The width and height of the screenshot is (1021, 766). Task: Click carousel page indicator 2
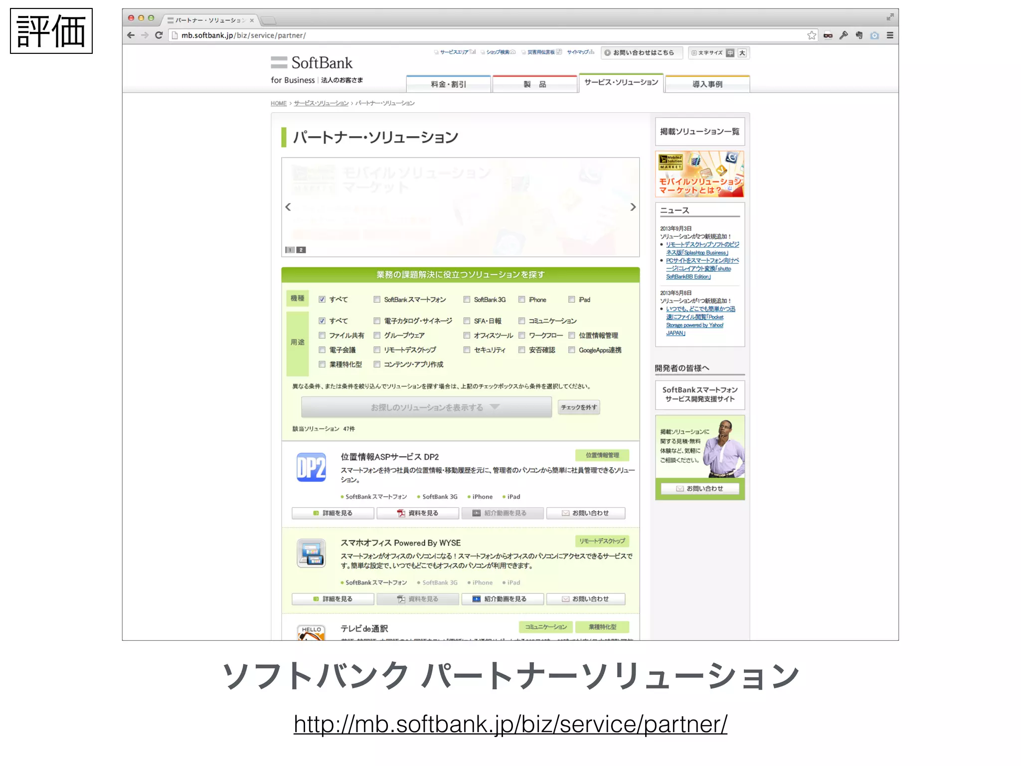click(x=301, y=250)
